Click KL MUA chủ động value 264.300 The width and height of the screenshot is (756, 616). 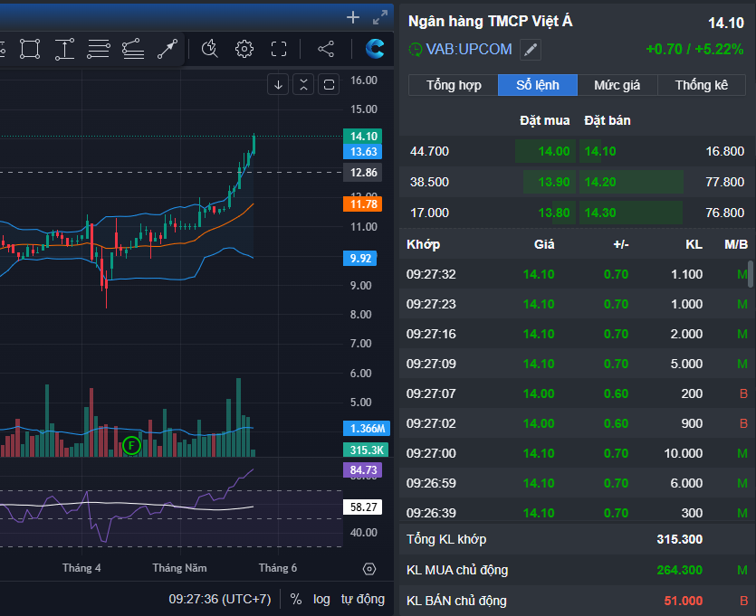point(679,570)
